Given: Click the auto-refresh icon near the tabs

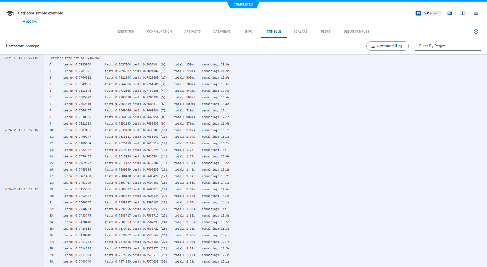Looking at the screenshot, I should click(x=476, y=32).
